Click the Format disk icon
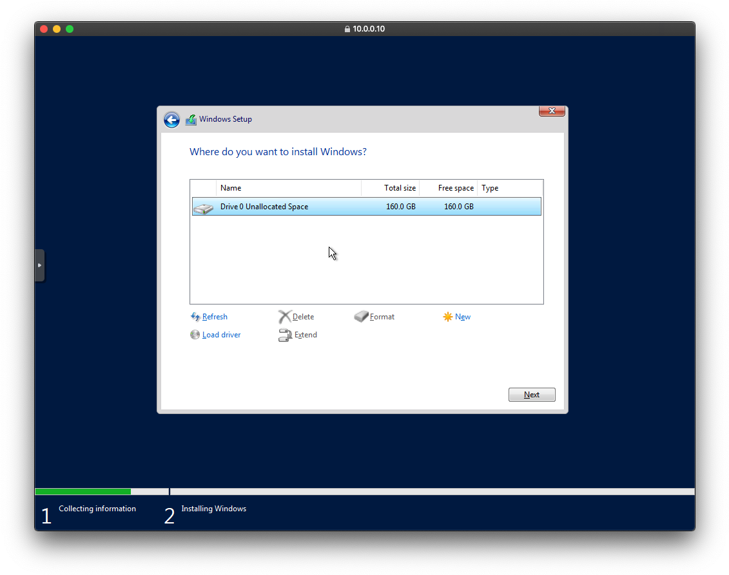This screenshot has height=575, width=729. coord(361,316)
